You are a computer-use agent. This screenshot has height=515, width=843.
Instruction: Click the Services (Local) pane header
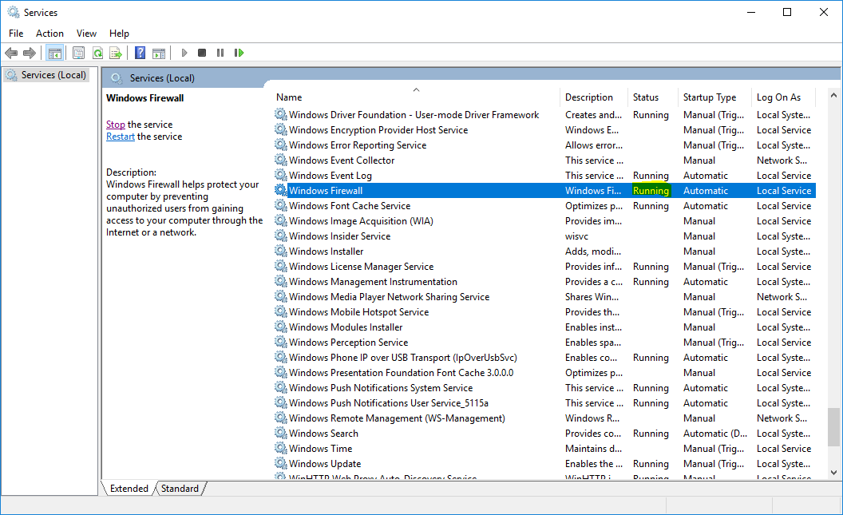pos(162,78)
